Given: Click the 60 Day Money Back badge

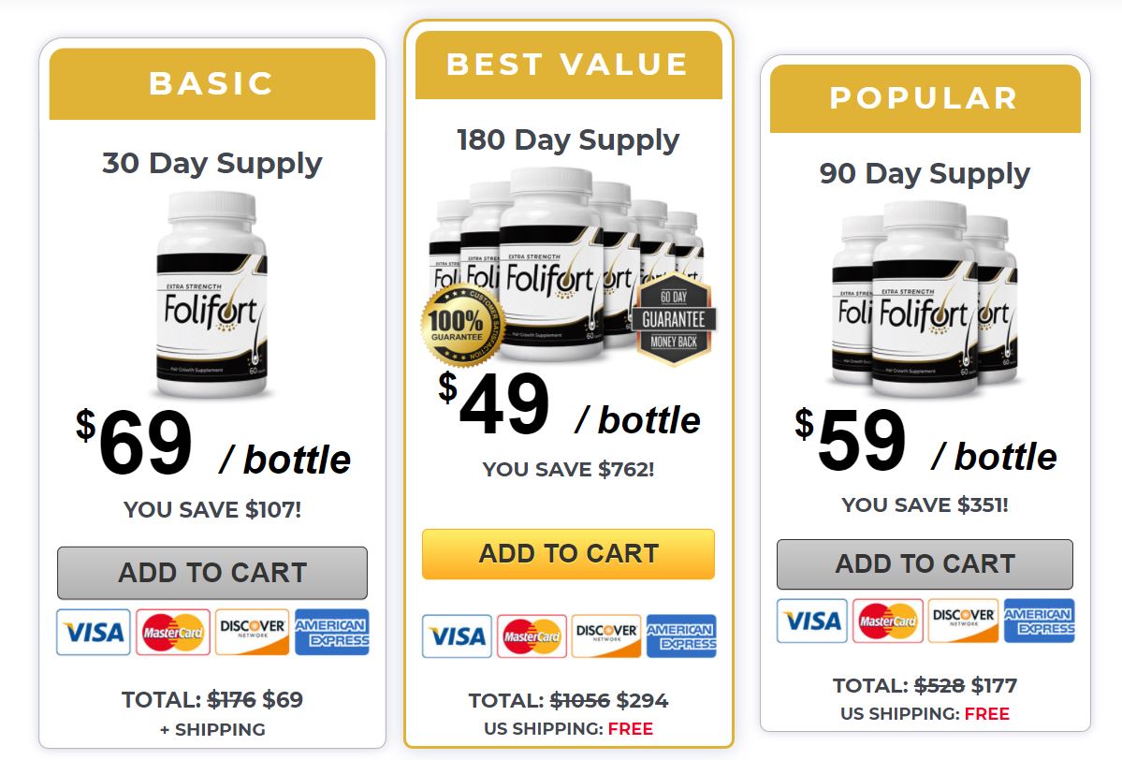Looking at the screenshot, I should (x=674, y=319).
